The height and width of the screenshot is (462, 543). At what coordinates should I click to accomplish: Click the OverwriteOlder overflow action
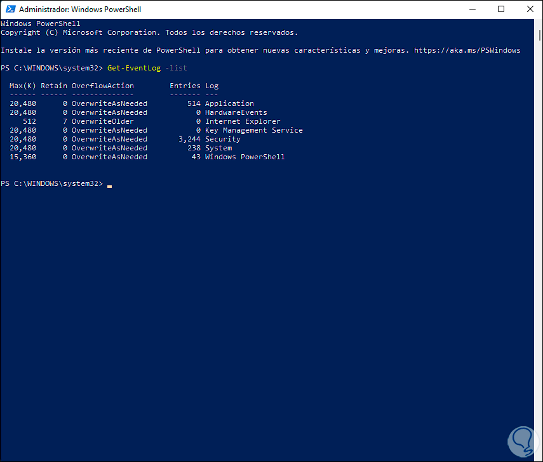pyautogui.click(x=102, y=121)
